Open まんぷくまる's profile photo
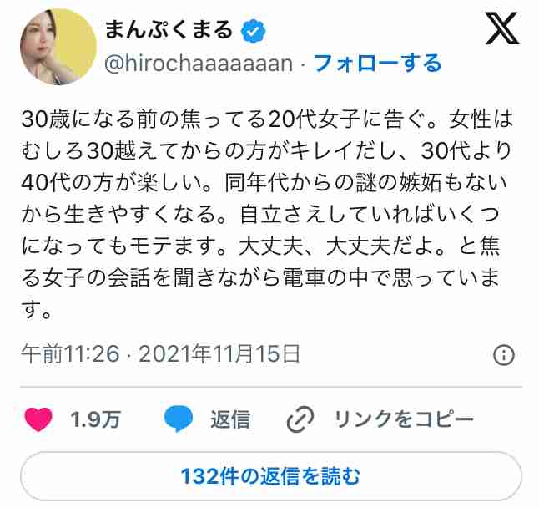Viewport: 539px width, 508px height. click(58, 47)
